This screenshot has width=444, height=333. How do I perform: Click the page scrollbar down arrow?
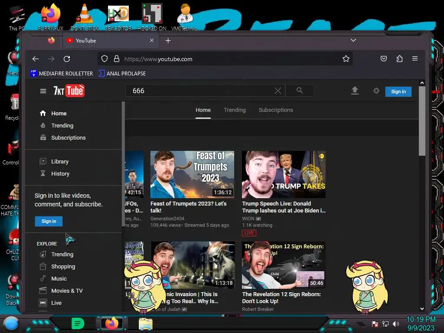pyautogui.click(x=422, y=308)
